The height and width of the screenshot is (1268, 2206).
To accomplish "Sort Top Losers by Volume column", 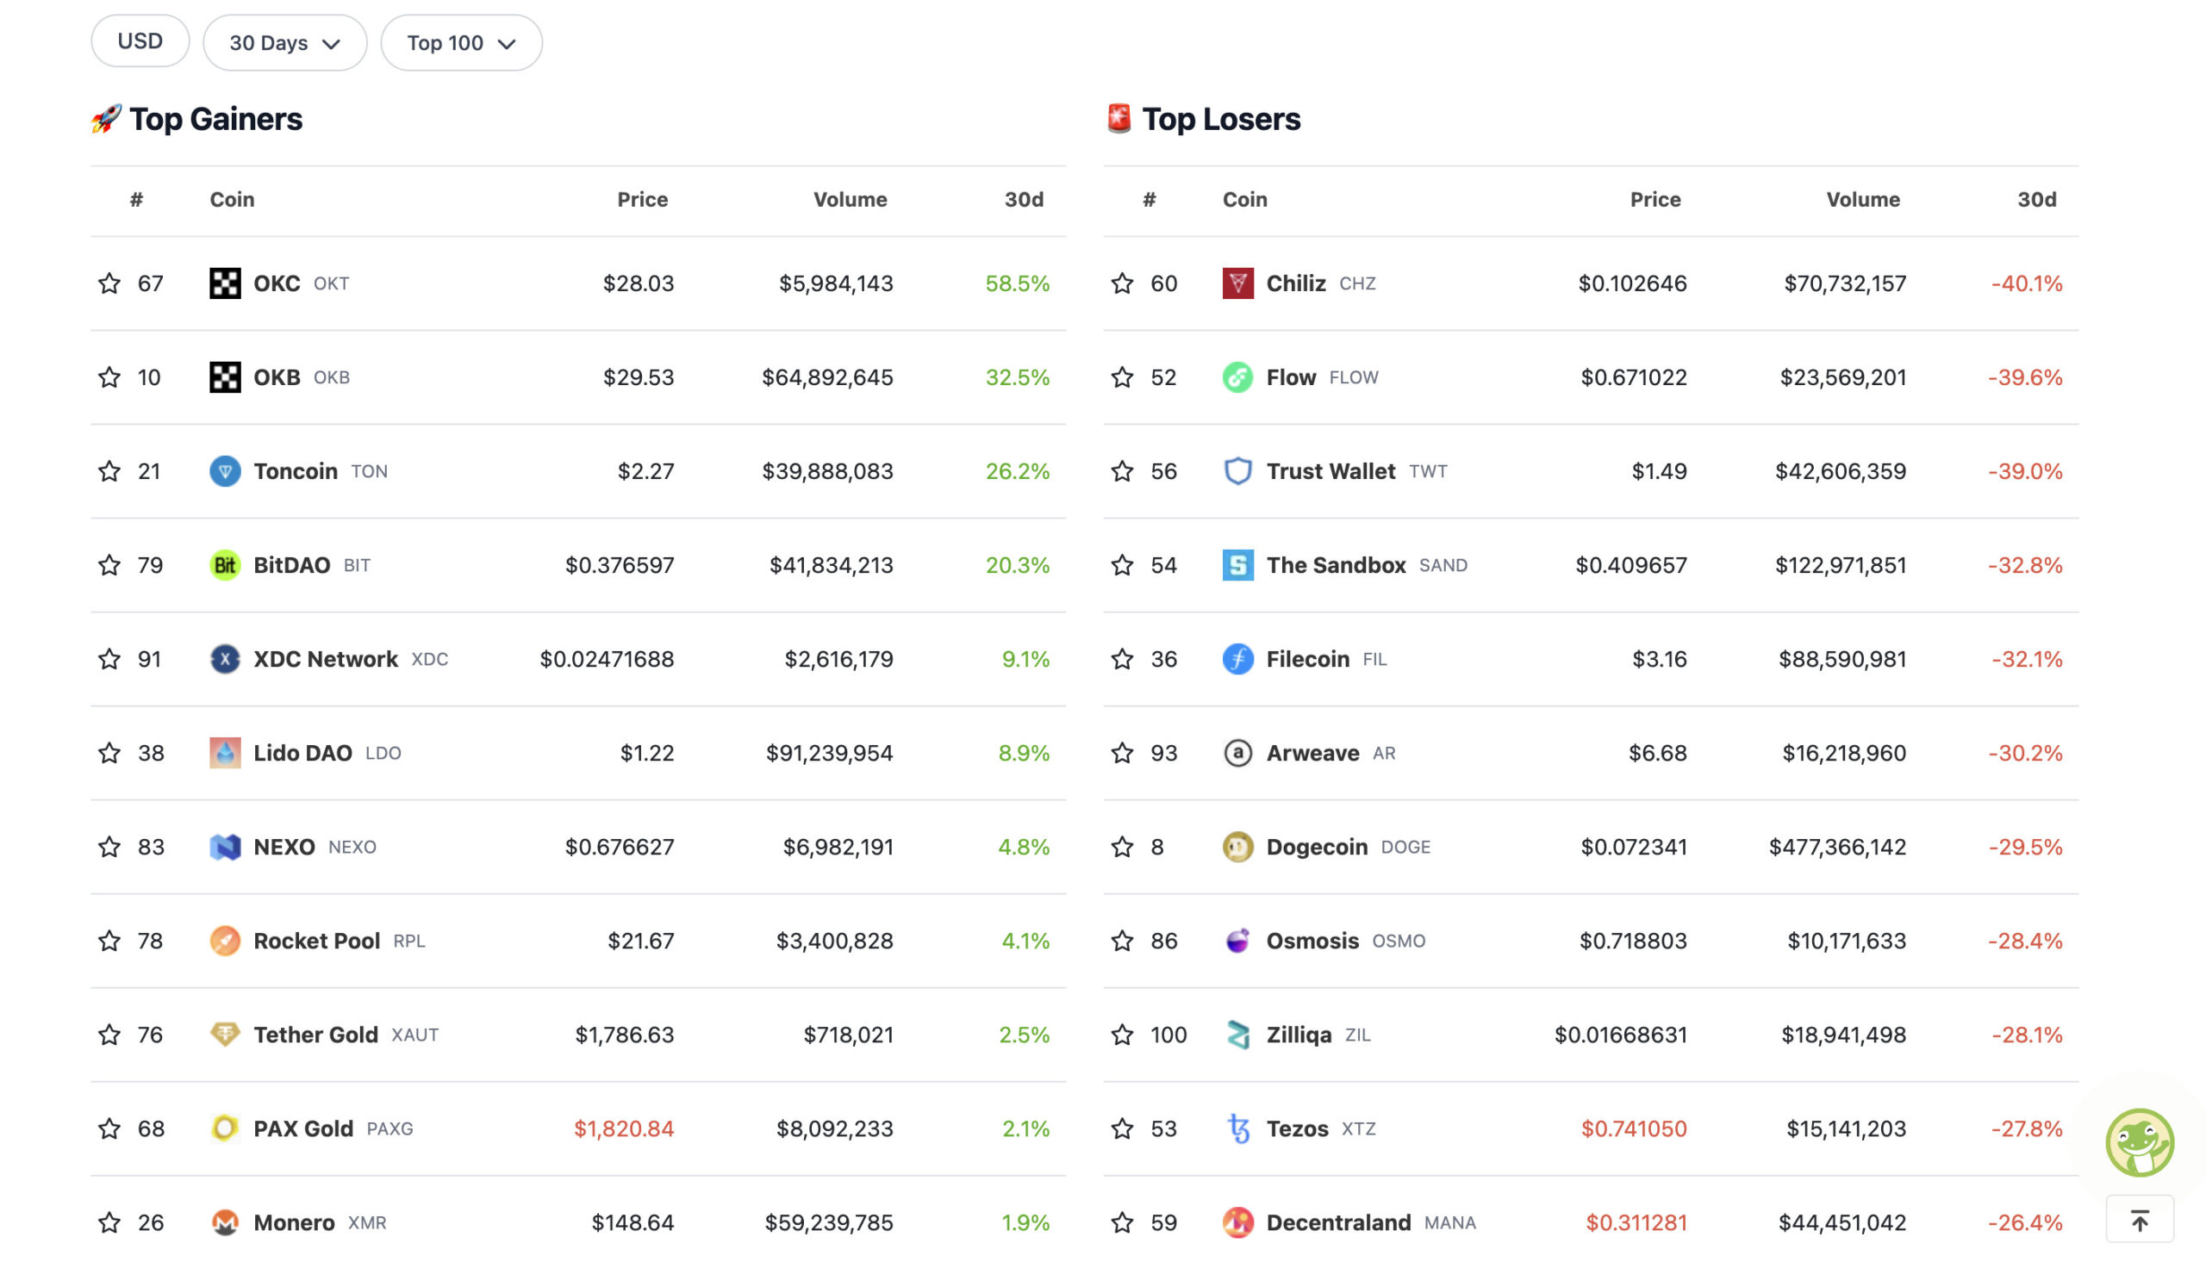I will (x=1863, y=200).
